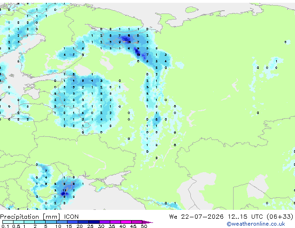The image size is (295, 228).
Task: Click the '(06+33)' forecast run label
Action: [x=280, y=217]
